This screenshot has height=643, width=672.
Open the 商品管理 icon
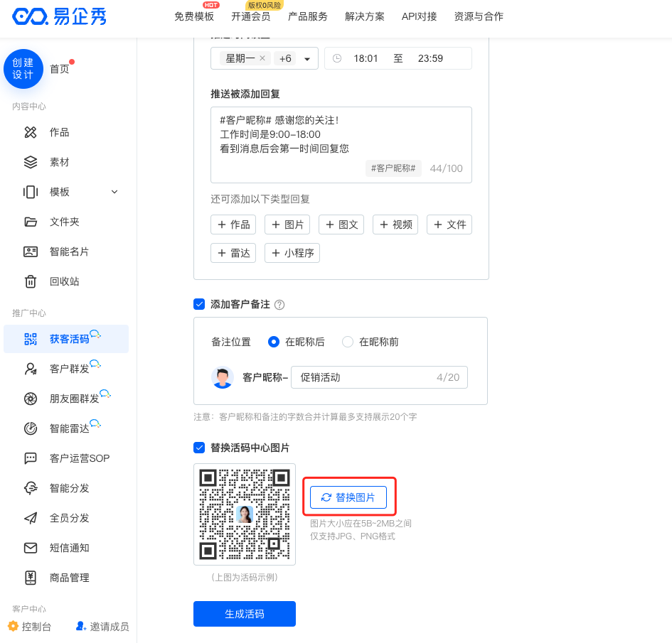click(x=31, y=578)
